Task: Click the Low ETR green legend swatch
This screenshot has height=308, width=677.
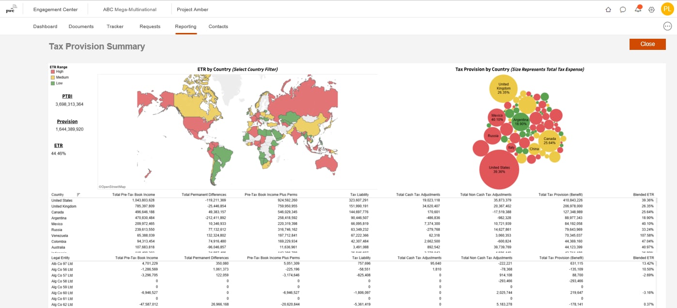Action: (x=53, y=83)
